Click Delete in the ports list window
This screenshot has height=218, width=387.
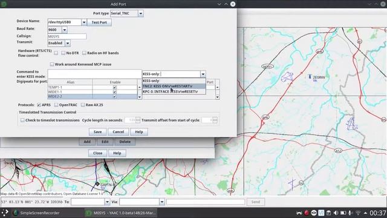click(x=125, y=142)
